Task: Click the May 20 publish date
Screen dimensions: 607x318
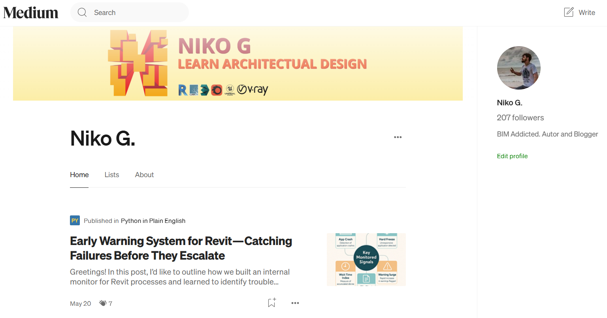Action: [80, 303]
